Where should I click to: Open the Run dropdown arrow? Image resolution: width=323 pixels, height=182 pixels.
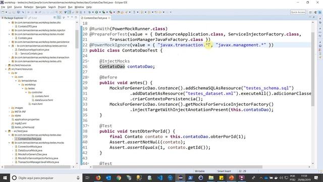click(x=100, y=12)
